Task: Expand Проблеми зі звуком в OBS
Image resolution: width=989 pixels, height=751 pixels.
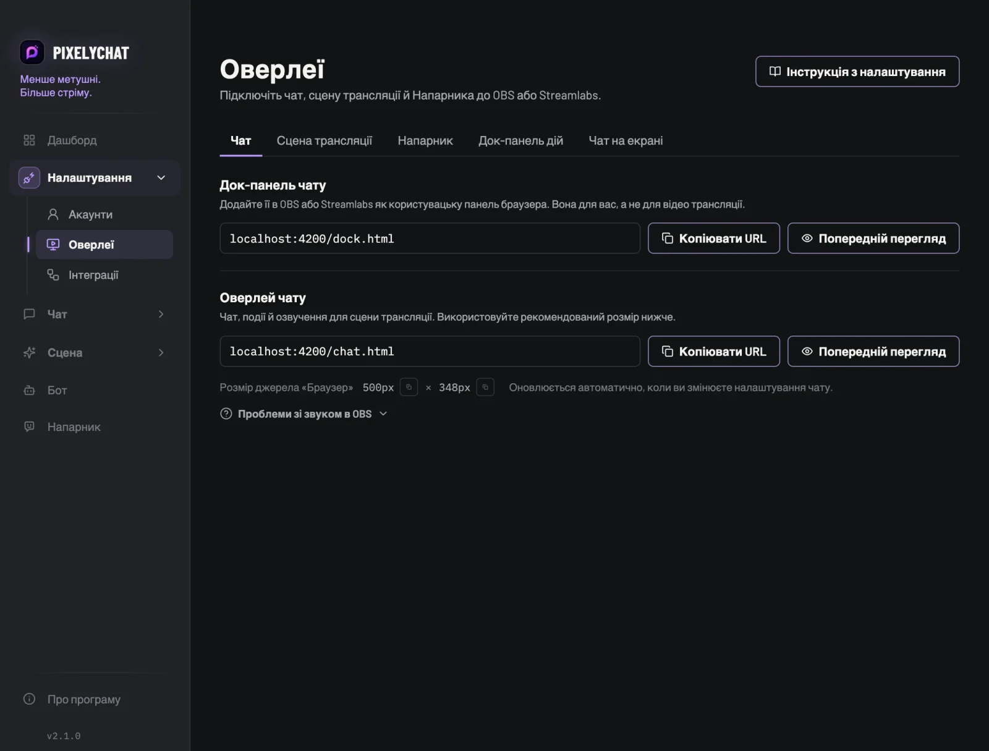Action: [x=304, y=414]
